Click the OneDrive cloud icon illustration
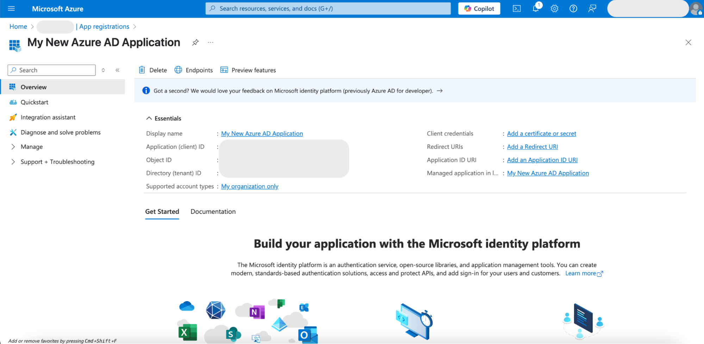The height and width of the screenshot is (344, 704). (x=187, y=306)
